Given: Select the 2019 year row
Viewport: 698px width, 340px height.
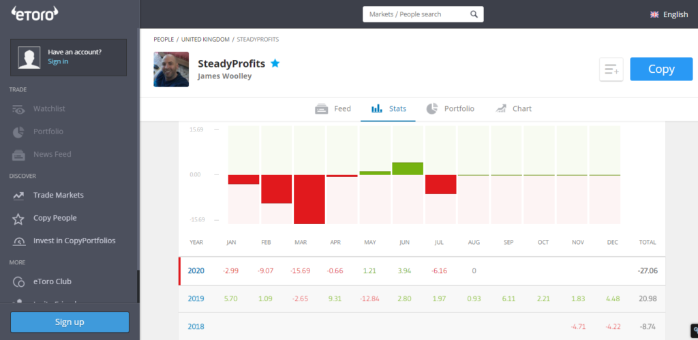Looking at the screenshot, I should coord(422,298).
